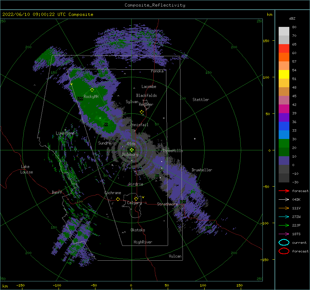This screenshot has height=290, width=310.
Task: Click the Vulcan label
Action: (x=175, y=256)
